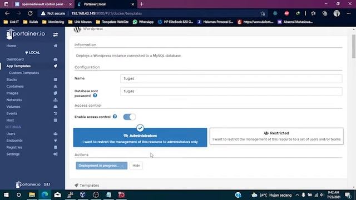Open a new browser tab
Screen dimensions: 356x200
point(141,4)
